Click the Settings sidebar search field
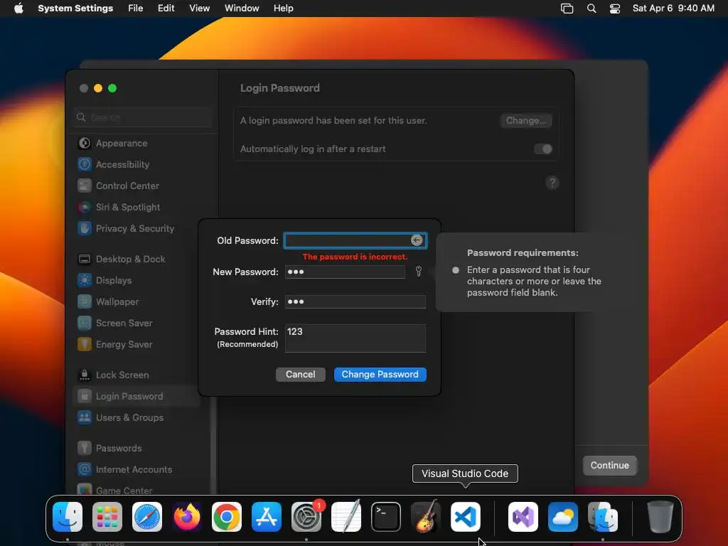This screenshot has height=546, width=728. [x=142, y=117]
